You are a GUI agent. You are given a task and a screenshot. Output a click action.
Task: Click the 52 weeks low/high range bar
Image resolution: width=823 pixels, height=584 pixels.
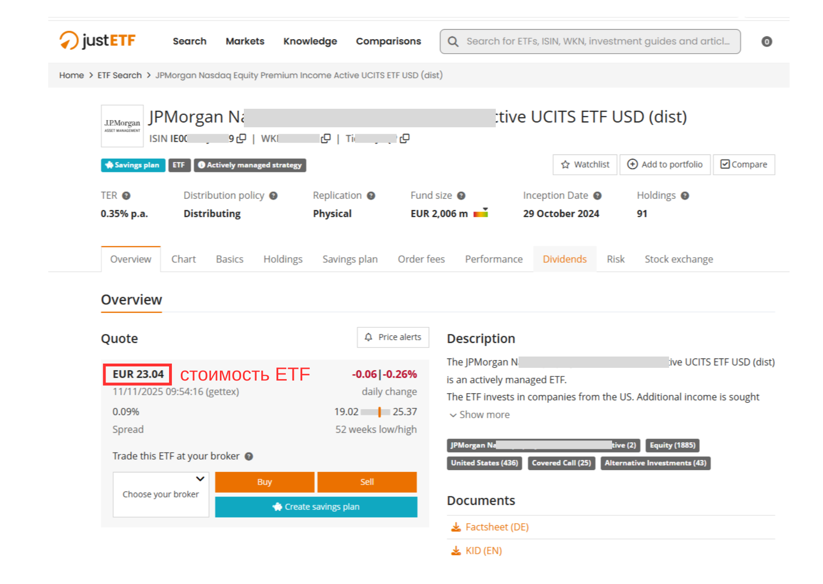pos(376,412)
